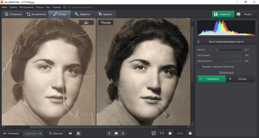259x138 pixels.
Task: Click the color histogram panel
Action: click(226, 28)
